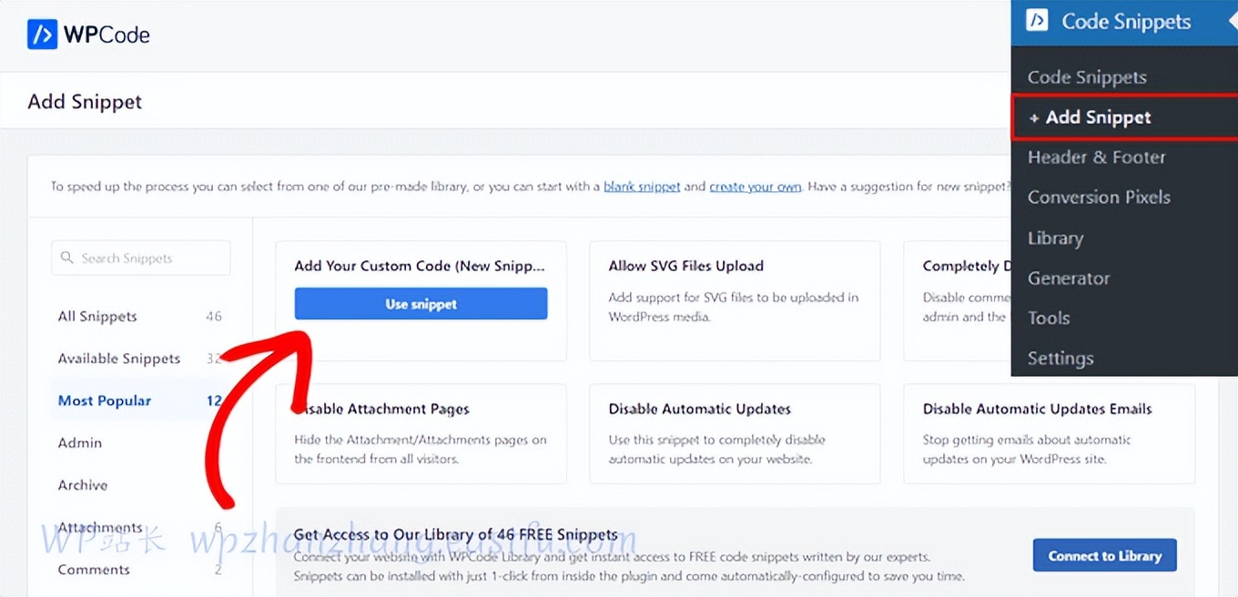1238x597 pixels.
Task: Navigate to the Generator menu item
Action: tap(1069, 278)
